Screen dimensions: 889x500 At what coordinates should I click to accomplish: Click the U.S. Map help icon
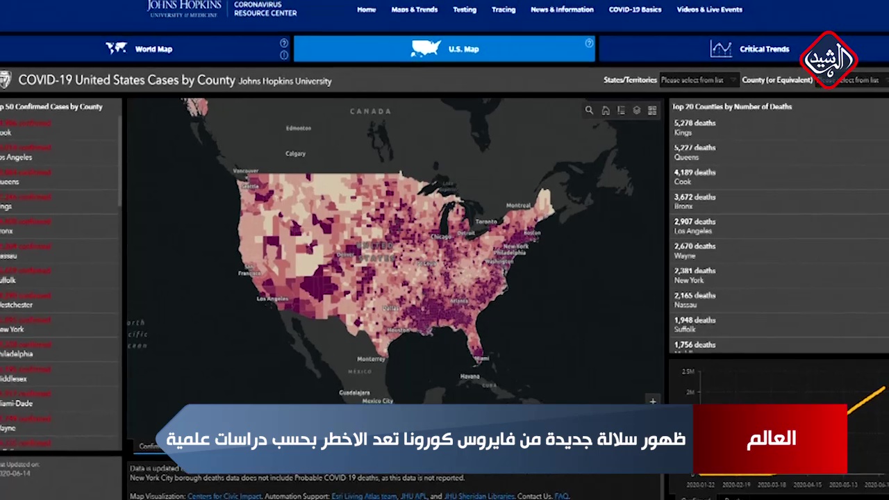[x=589, y=43]
